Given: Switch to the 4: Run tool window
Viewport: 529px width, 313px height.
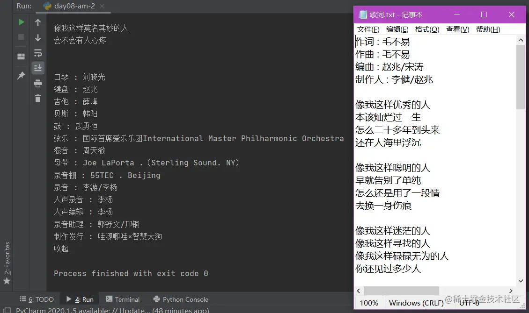Looking at the screenshot, I should coord(80,299).
